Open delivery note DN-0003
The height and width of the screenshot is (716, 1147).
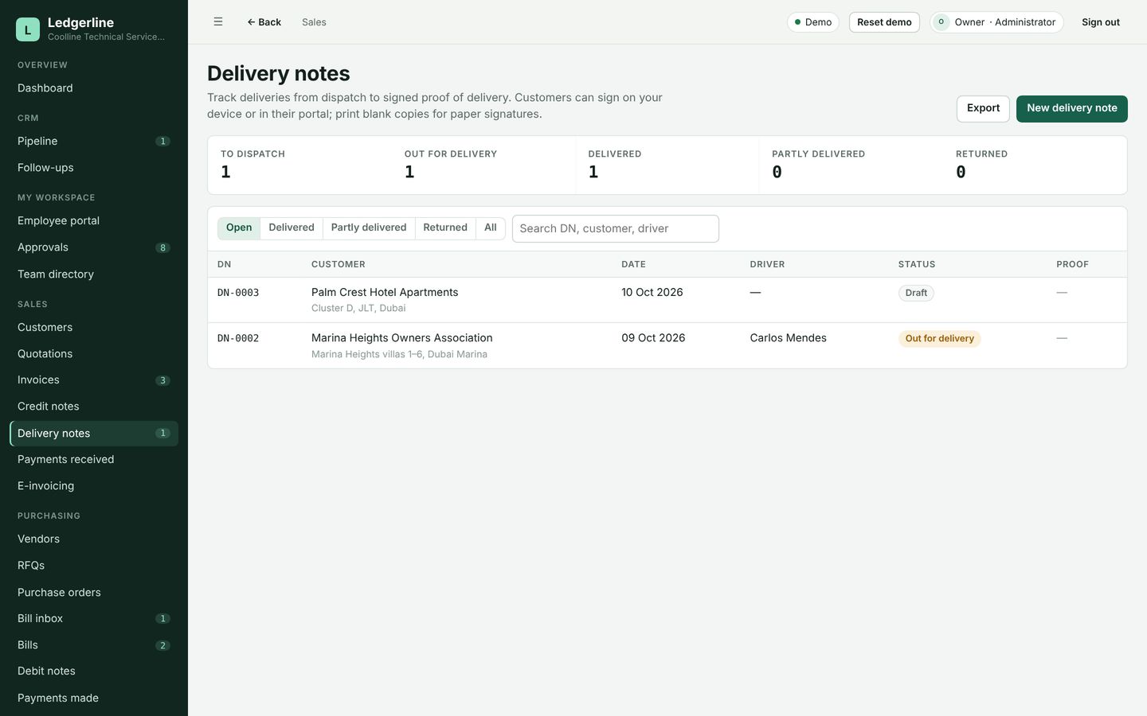(x=238, y=293)
